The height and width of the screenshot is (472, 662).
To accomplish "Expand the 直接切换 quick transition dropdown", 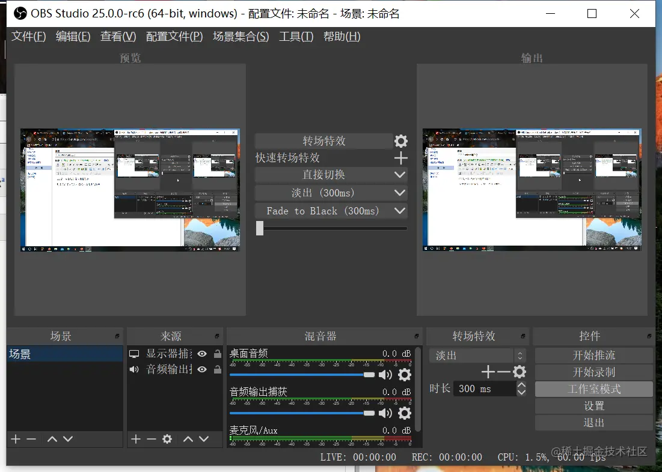I will (400, 175).
